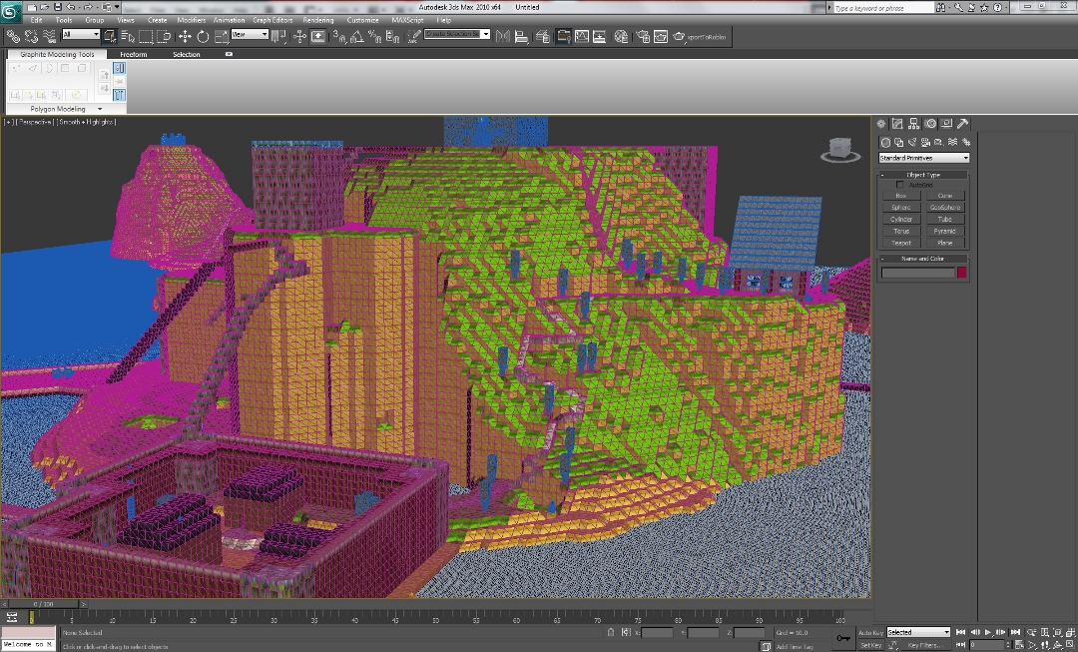Expand the Polygon Modeling panel dropdown
This screenshot has height=652, width=1078.
pos(99,109)
